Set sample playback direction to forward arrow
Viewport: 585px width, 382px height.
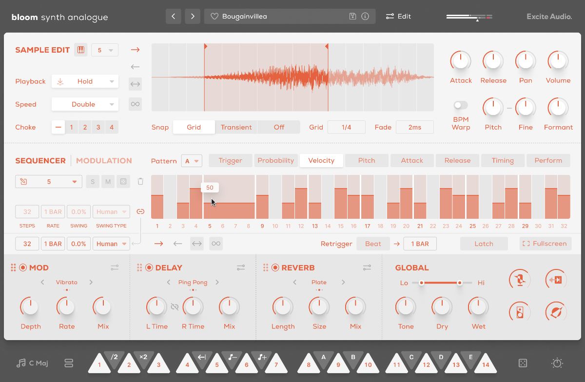tap(135, 50)
